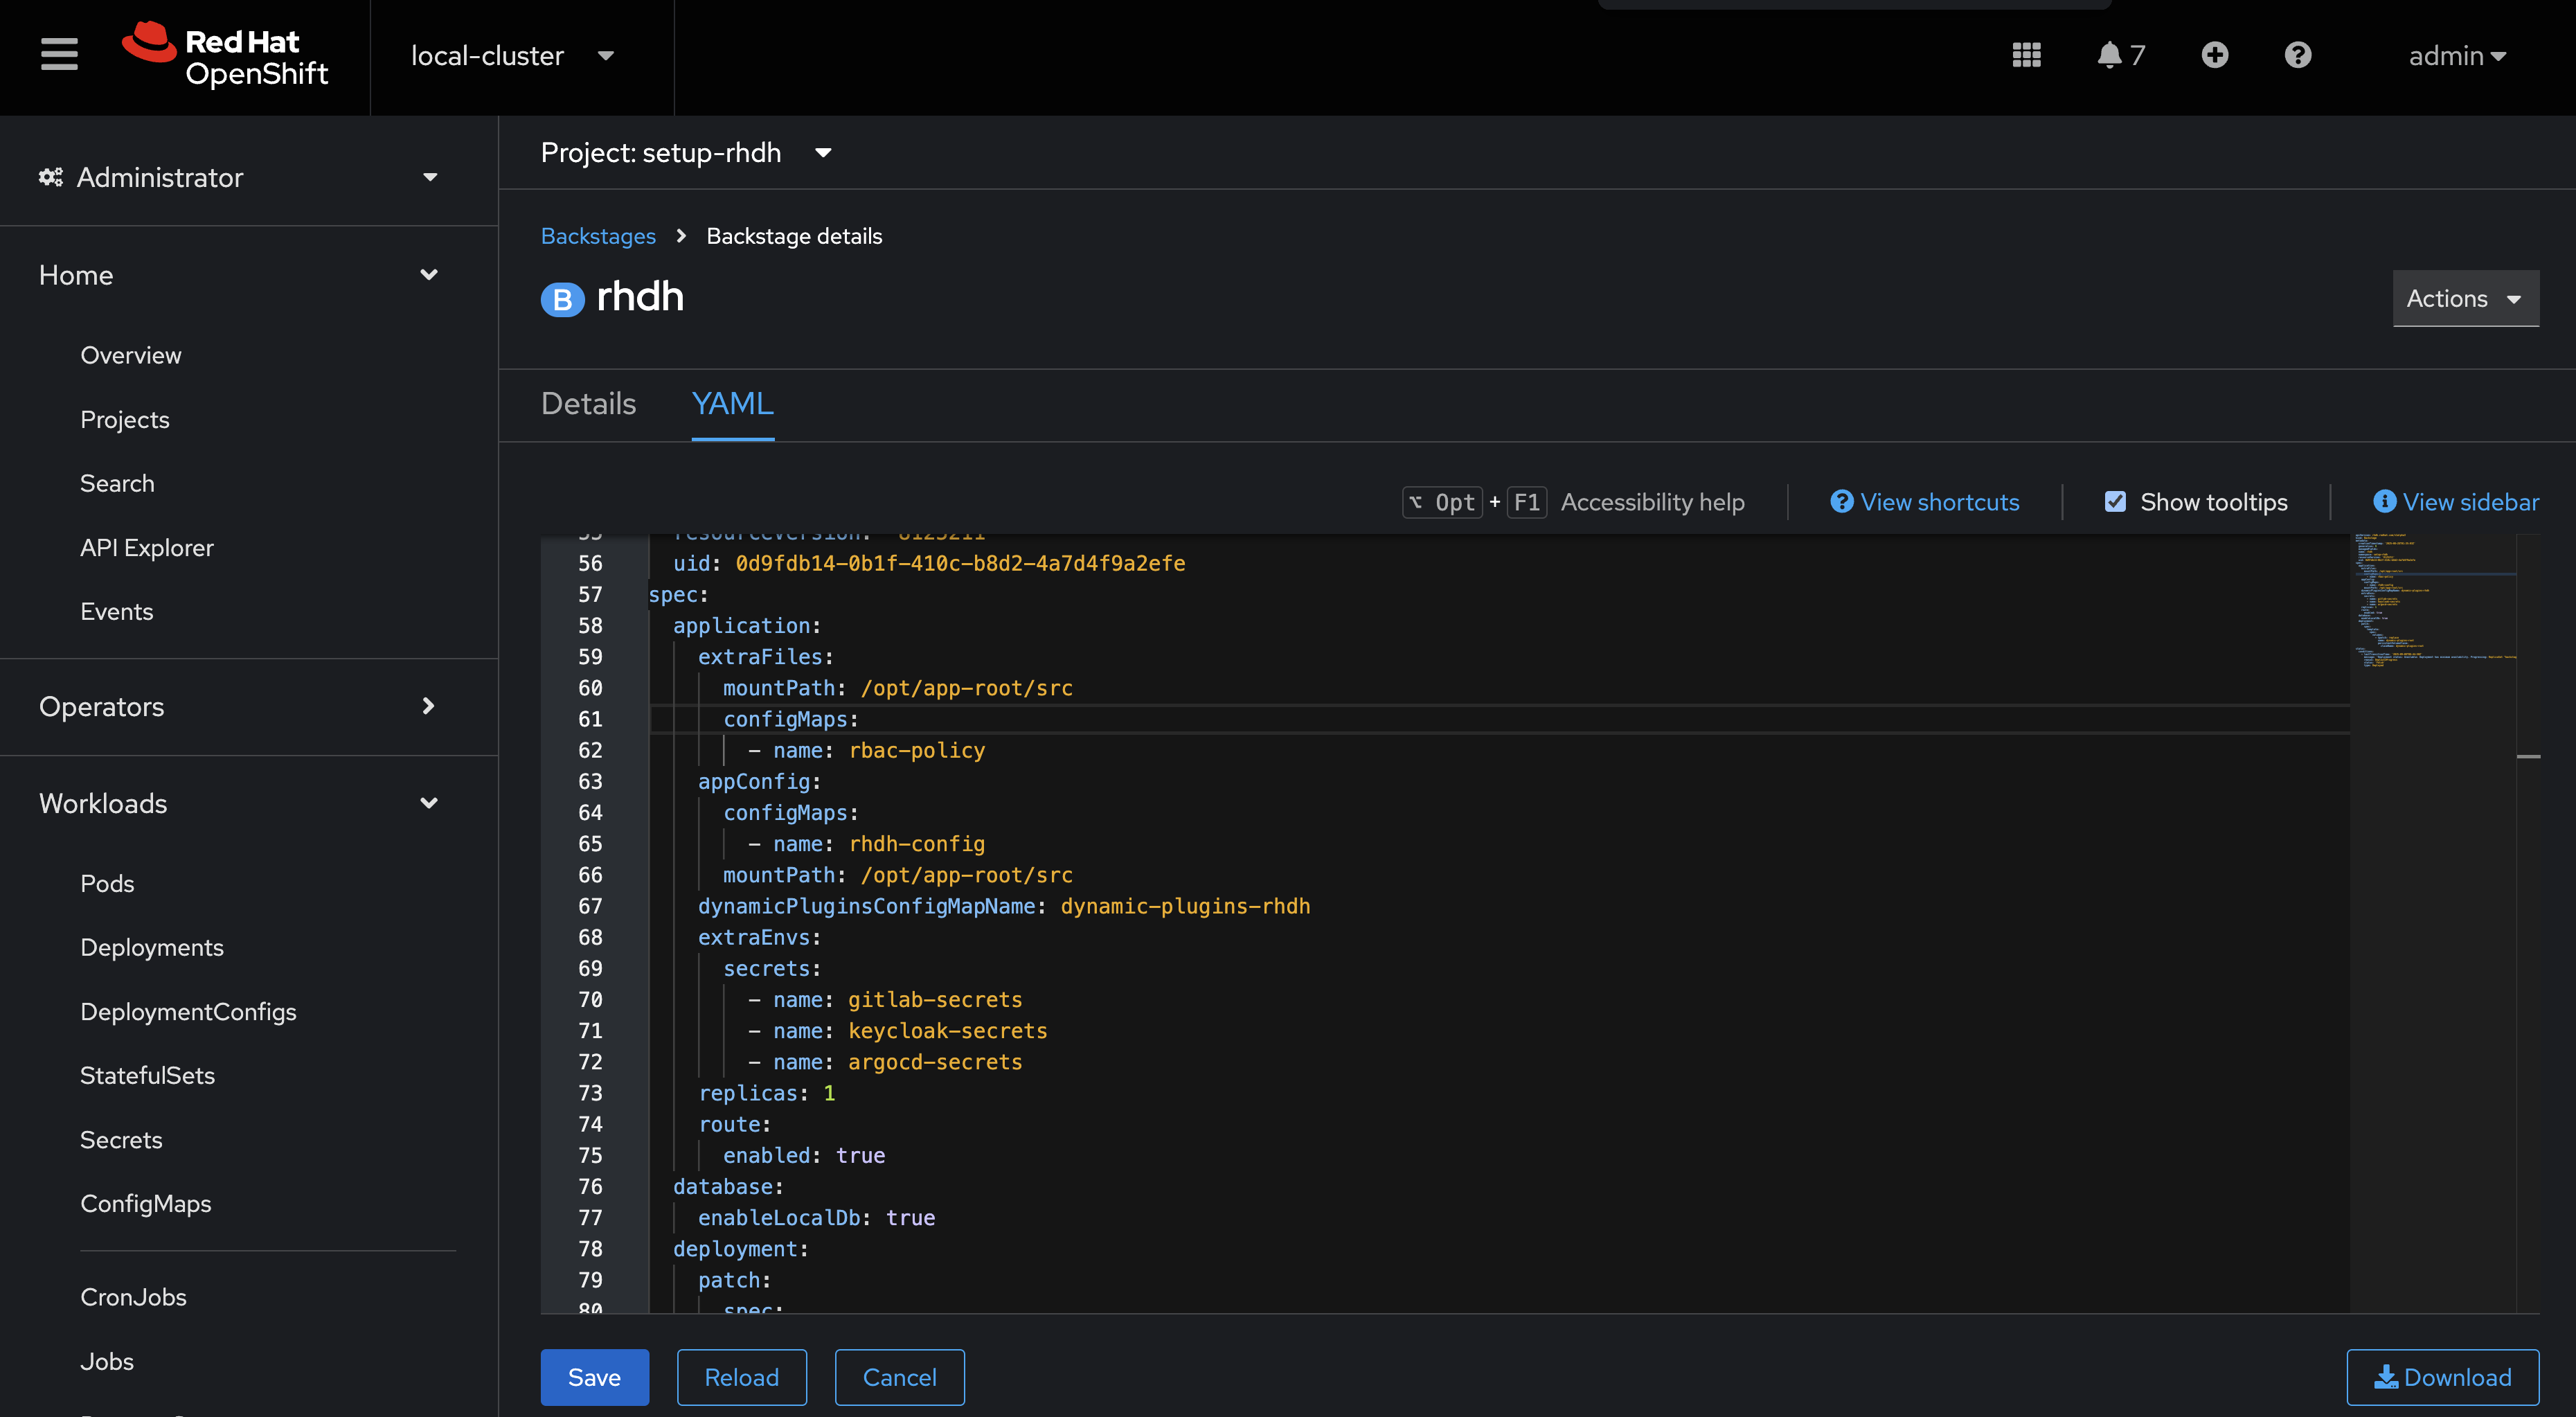Image resolution: width=2576 pixels, height=1417 pixels.
Task: Click the enabled: true line 75
Action: point(804,1155)
